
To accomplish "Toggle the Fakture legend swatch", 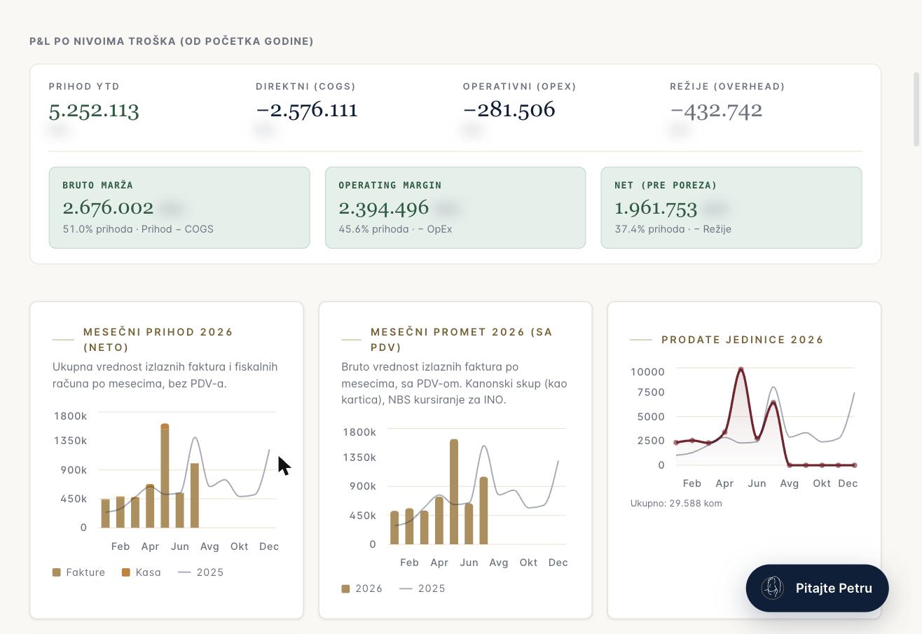I will click(x=57, y=572).
